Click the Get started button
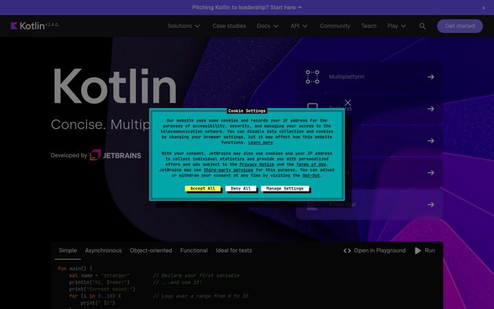Image resolution: width=494 pixels, height=309 pixels. (x=460, y=26)
